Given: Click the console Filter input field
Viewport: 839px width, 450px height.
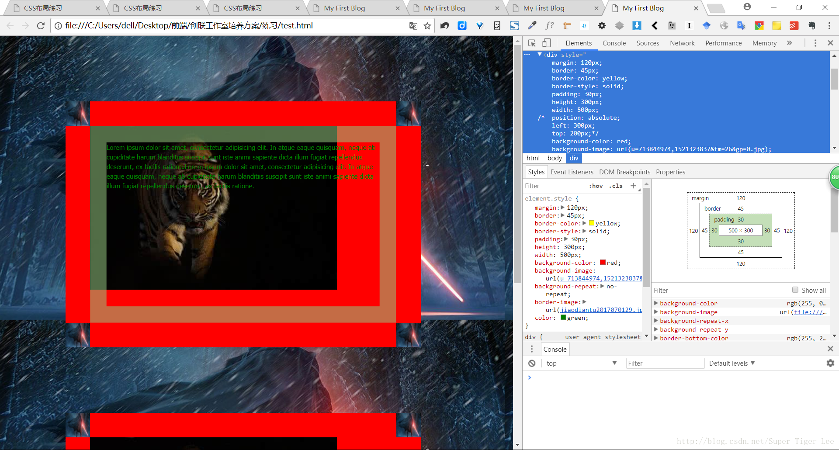Looking at the screenshot, I should pos(665,363).
